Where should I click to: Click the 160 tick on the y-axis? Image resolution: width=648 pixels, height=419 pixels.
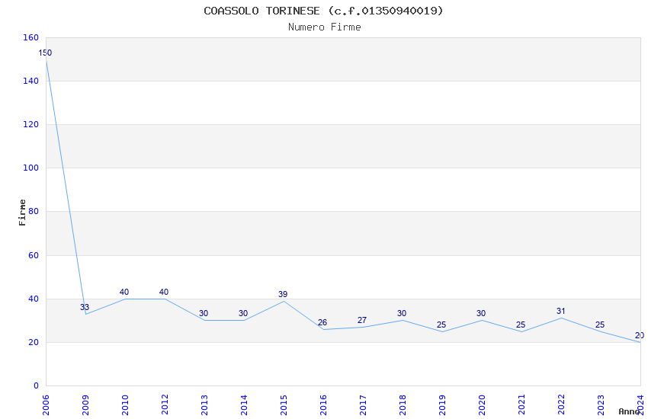[x=31, y=37]
